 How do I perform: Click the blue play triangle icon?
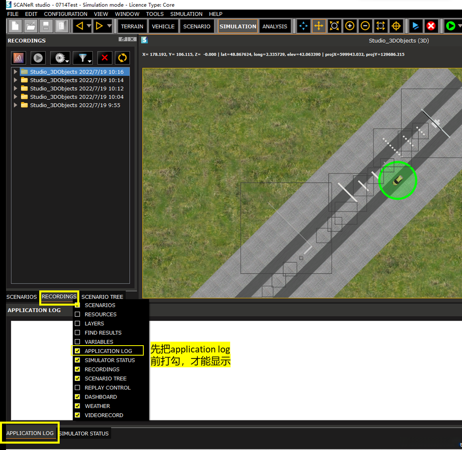click(416, 26)
